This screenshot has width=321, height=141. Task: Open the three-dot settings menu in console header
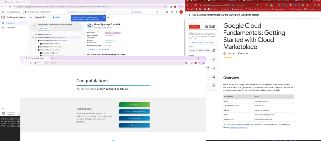[176, 12]
